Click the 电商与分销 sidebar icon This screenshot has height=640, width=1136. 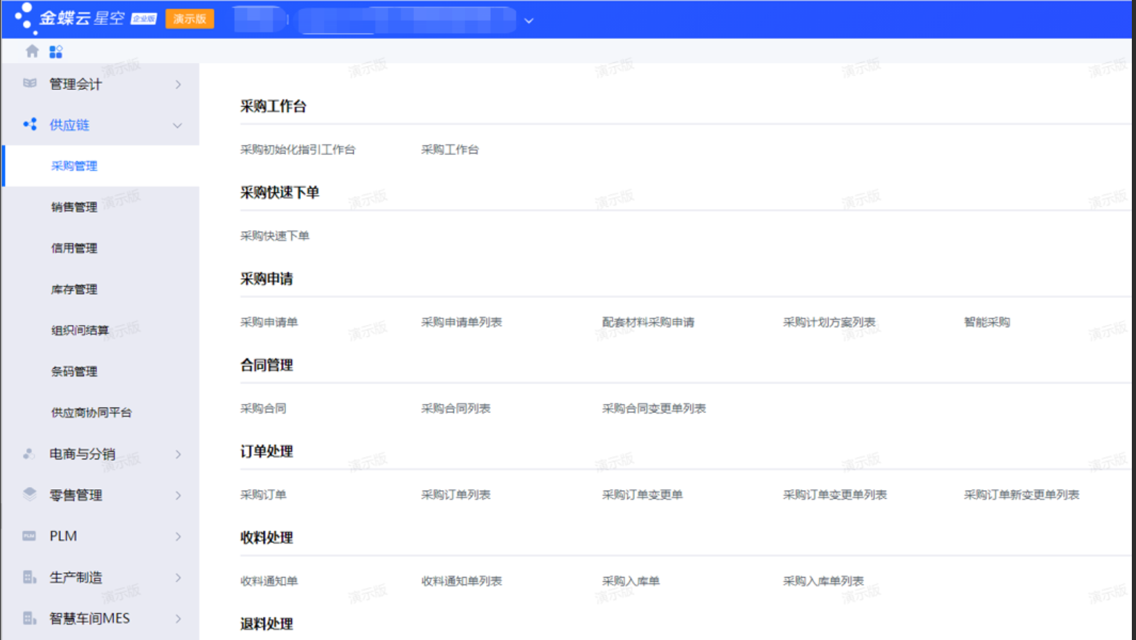pos(29,454)
